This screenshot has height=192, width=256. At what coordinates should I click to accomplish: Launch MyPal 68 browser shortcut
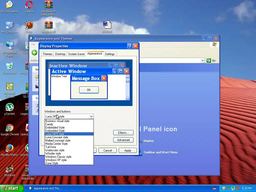point(9,171)
